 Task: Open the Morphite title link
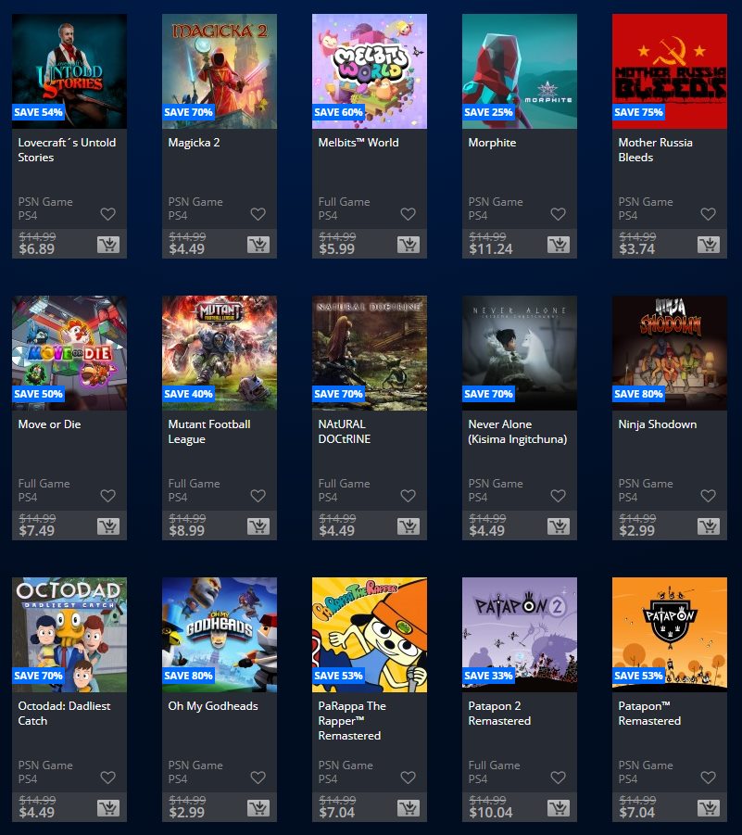pos(493,143)
